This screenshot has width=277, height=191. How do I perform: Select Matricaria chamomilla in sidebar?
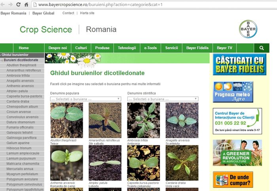click(22, 164)
